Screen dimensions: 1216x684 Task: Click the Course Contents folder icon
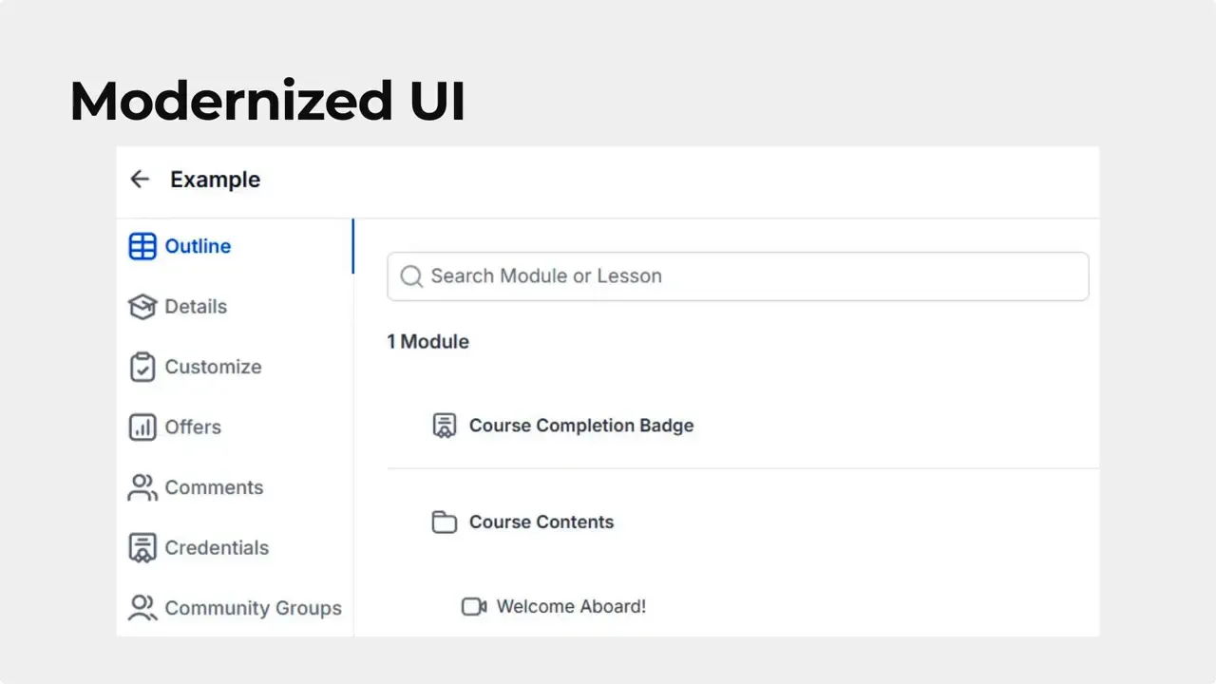pos(445,522)
